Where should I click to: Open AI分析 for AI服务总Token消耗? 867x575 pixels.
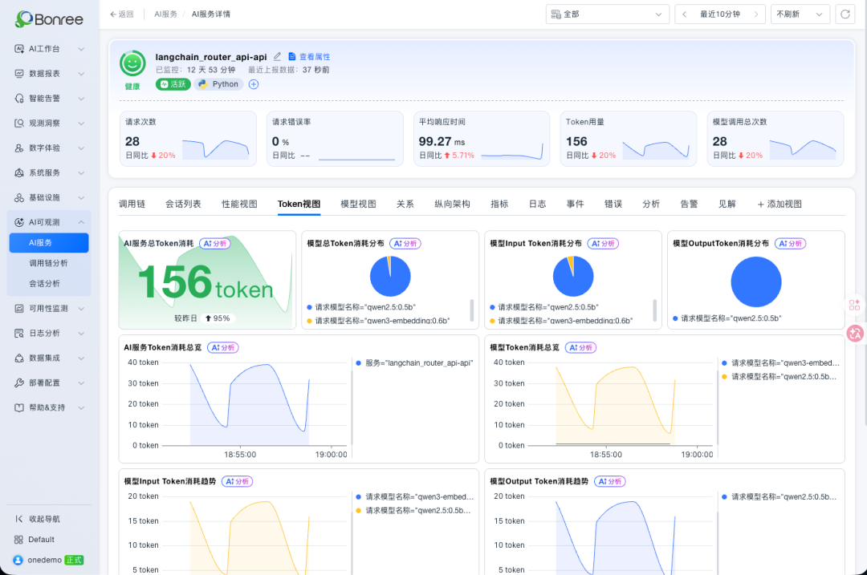point(215,244)
